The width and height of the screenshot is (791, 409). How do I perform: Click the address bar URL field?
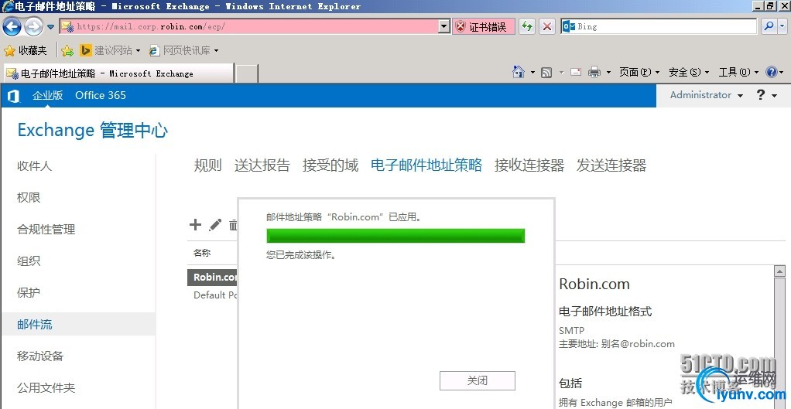tap(248, 27)
